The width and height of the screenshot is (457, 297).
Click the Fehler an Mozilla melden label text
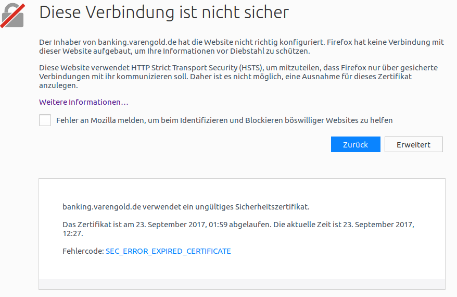click(224, 120)
